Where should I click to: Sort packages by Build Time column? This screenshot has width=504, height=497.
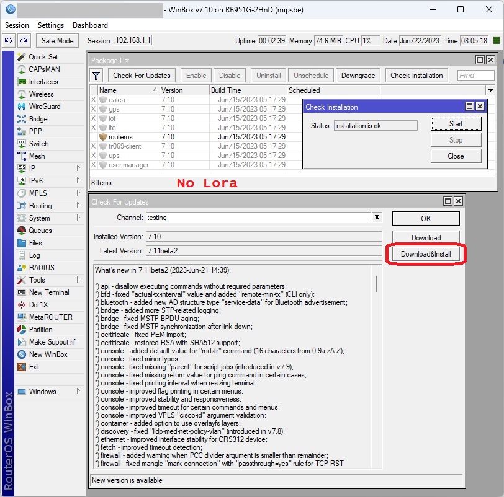coord(248,90)
